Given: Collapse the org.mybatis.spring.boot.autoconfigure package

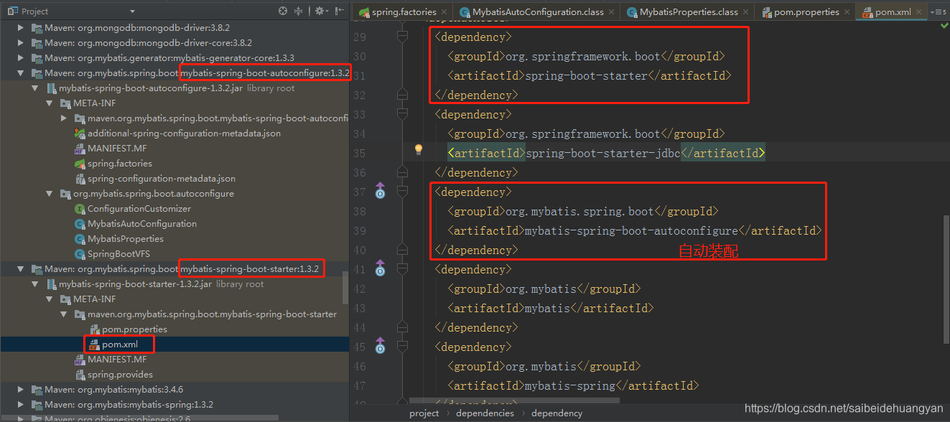Looking at the screenshot, I should [x=50, y=194].
